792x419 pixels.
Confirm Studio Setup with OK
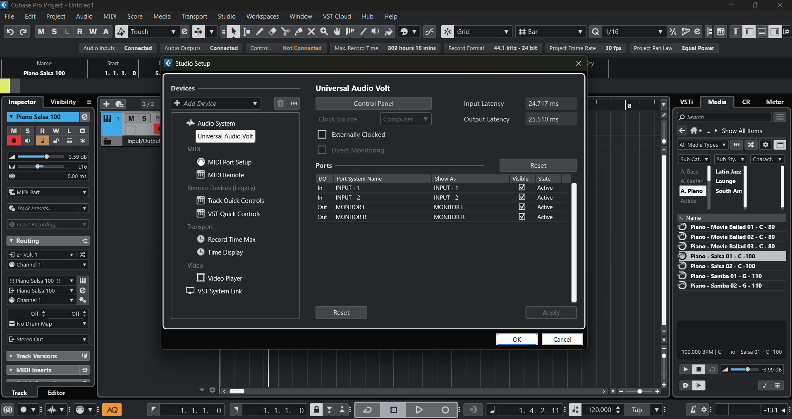[517, 339]
